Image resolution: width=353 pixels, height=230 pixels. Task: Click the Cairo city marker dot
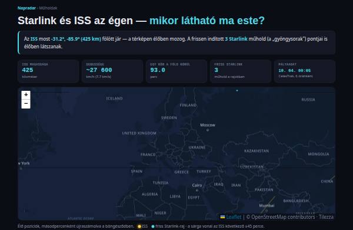(197, 190)
